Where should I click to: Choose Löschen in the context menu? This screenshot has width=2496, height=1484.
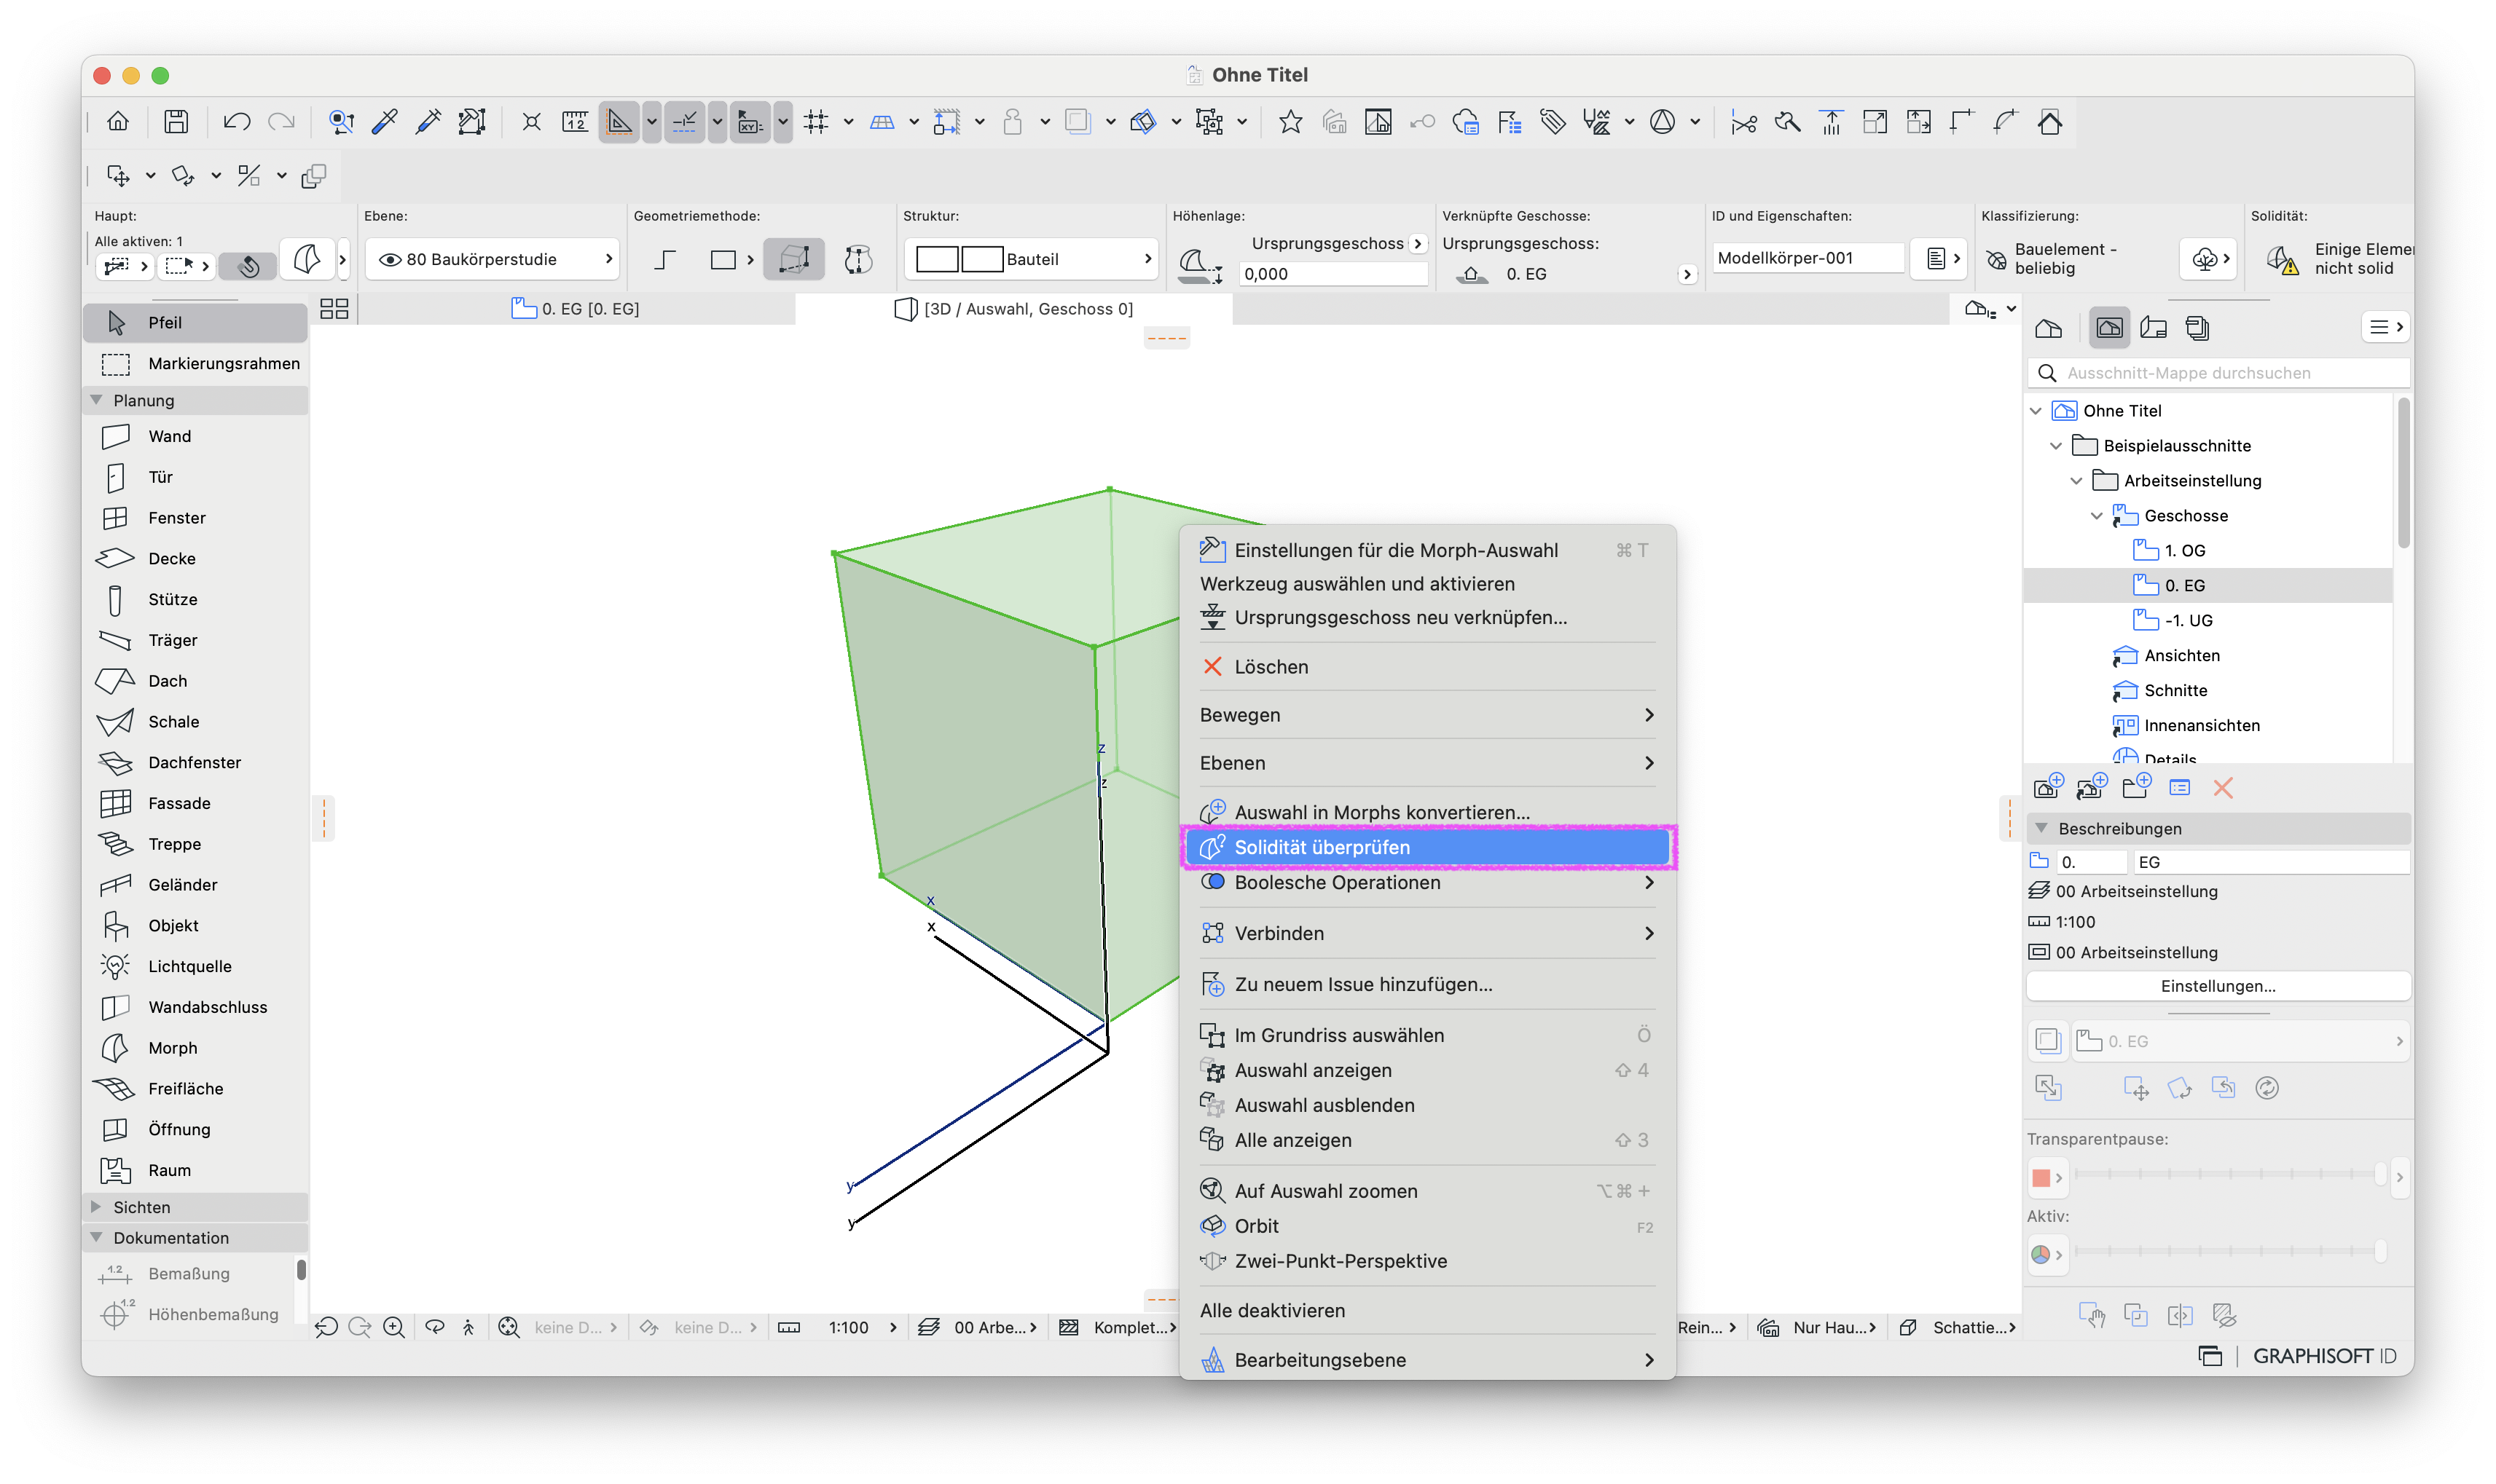(x=1426, y=667)
